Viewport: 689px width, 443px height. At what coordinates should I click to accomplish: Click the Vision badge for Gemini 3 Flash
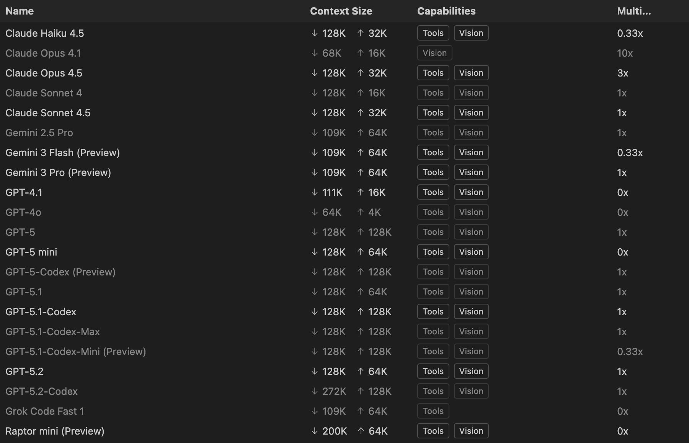(471, 153)
